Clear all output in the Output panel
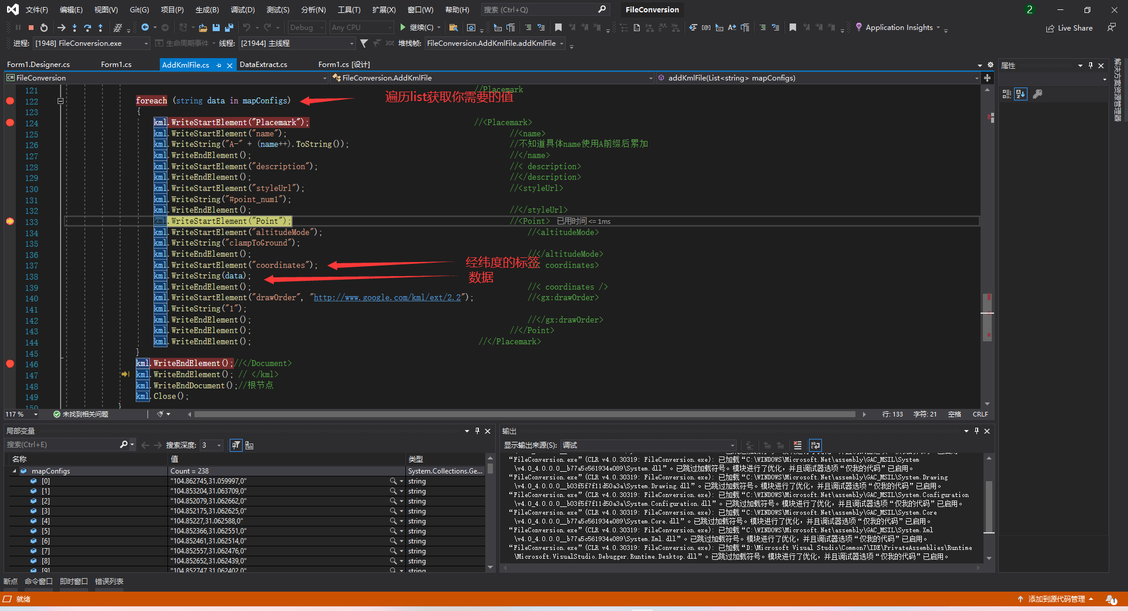Image resolution: width=1128 pixels, height=611 pixels. [797, 445]
